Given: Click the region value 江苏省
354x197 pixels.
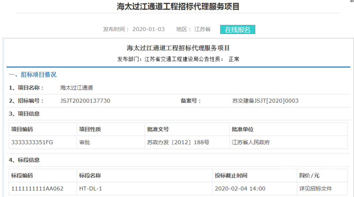Looking at the screenshot, I should [202, 29].
